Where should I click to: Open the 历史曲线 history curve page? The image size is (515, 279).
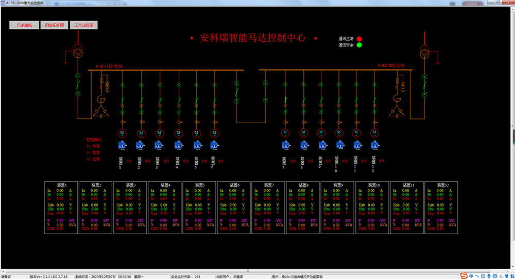[x=24, y=25]
